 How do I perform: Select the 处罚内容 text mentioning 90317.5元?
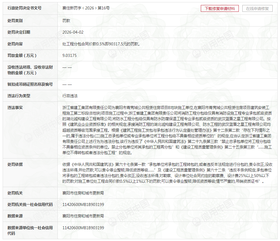101,44
